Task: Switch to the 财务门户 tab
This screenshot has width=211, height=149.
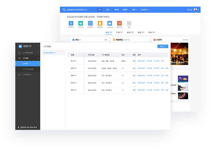Action: [119, 32]
